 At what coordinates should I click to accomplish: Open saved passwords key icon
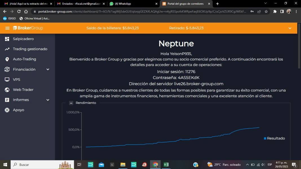point(252,12)
